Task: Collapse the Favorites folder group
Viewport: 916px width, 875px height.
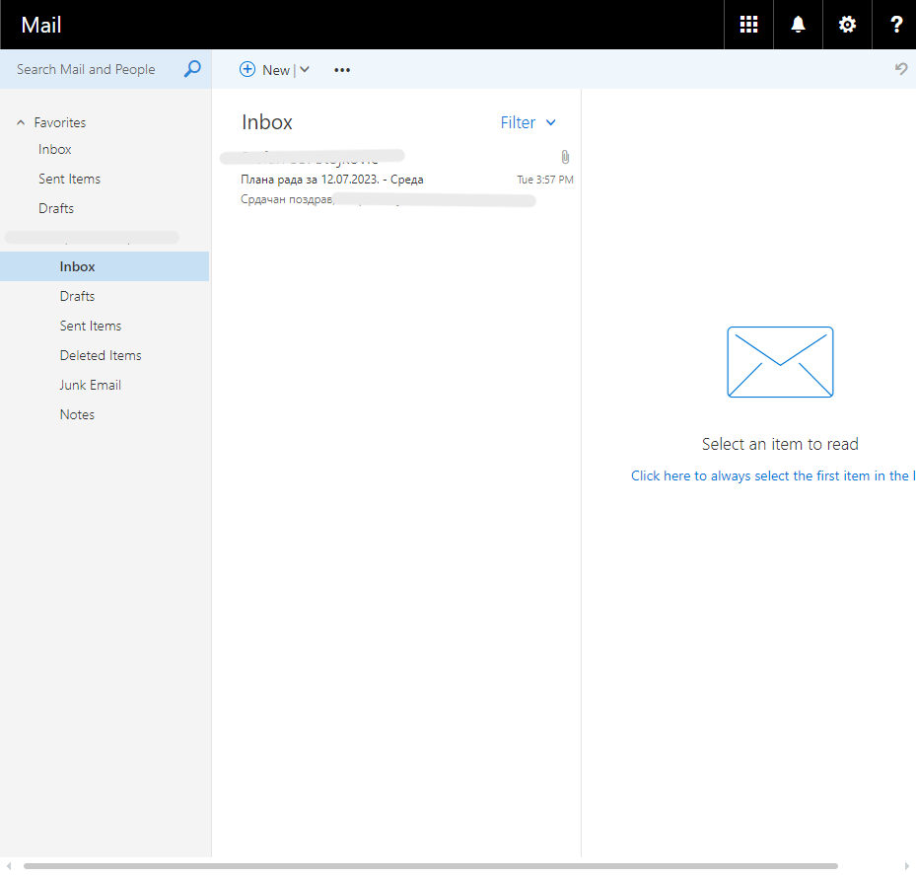Action: pos(21,122)
